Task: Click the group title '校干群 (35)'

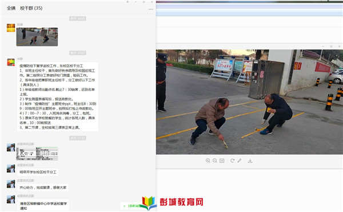Action: pos(31,9)
